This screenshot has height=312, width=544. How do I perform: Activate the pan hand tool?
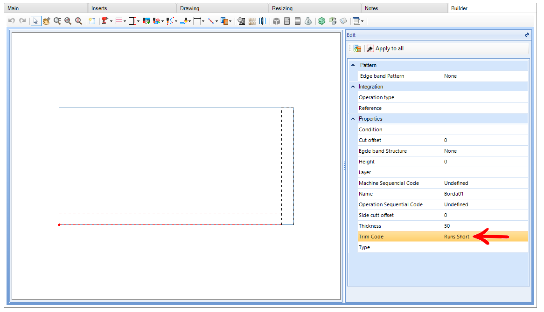coord(47,21)
